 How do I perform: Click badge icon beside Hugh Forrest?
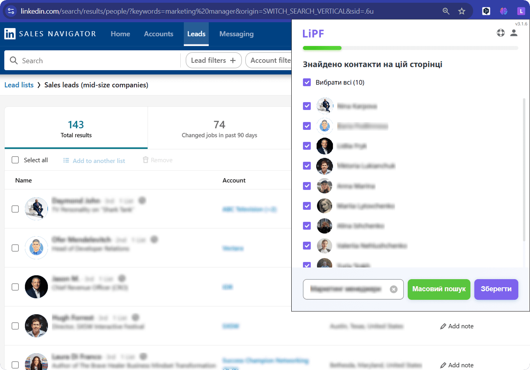pyautogui.click(x=136, y=317)
